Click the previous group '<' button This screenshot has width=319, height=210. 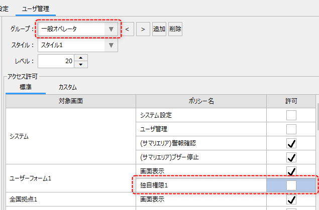pos(127,29)
